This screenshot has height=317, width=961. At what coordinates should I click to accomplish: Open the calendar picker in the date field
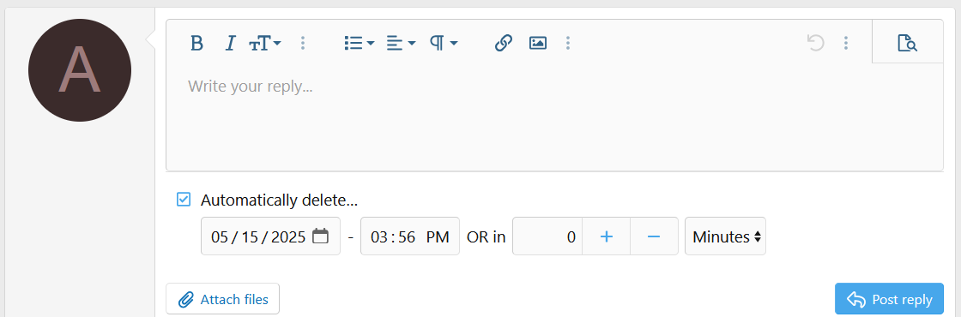point(321,236)
